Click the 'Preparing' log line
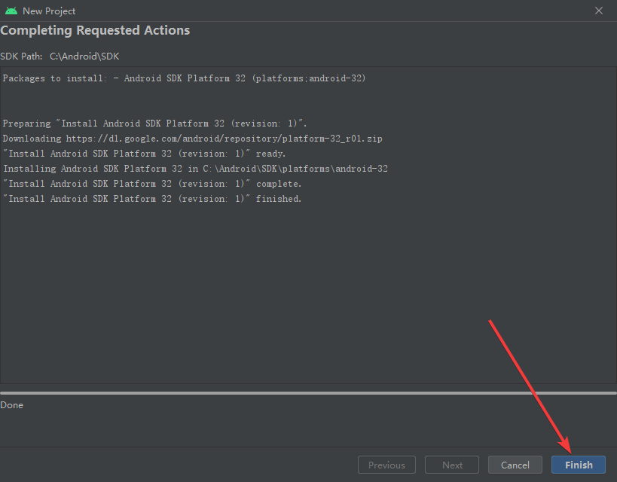The image size is (617, 482). tap(154, 124)
